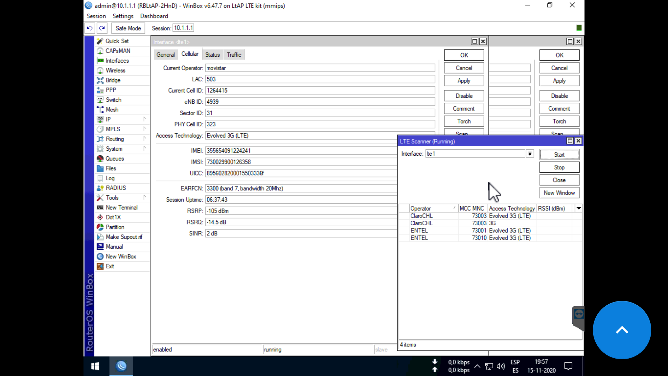Image resolution: width=668 pixels, height=376 pixels.
Task: Open Bridge in sidebar
Action: (x=113, y=80)
